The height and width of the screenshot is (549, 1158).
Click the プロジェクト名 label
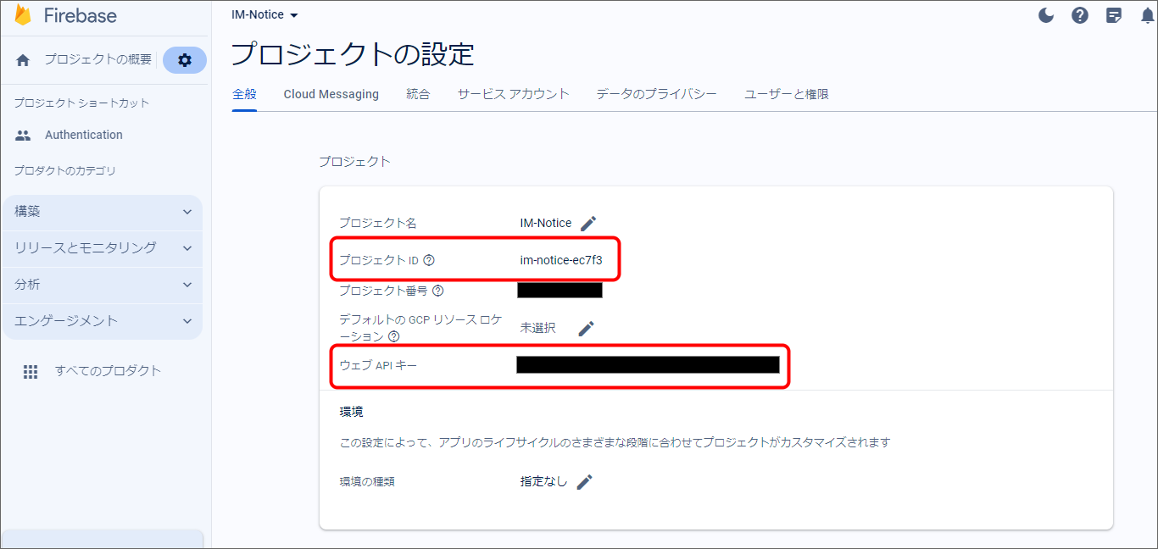(x=378, y=223)
